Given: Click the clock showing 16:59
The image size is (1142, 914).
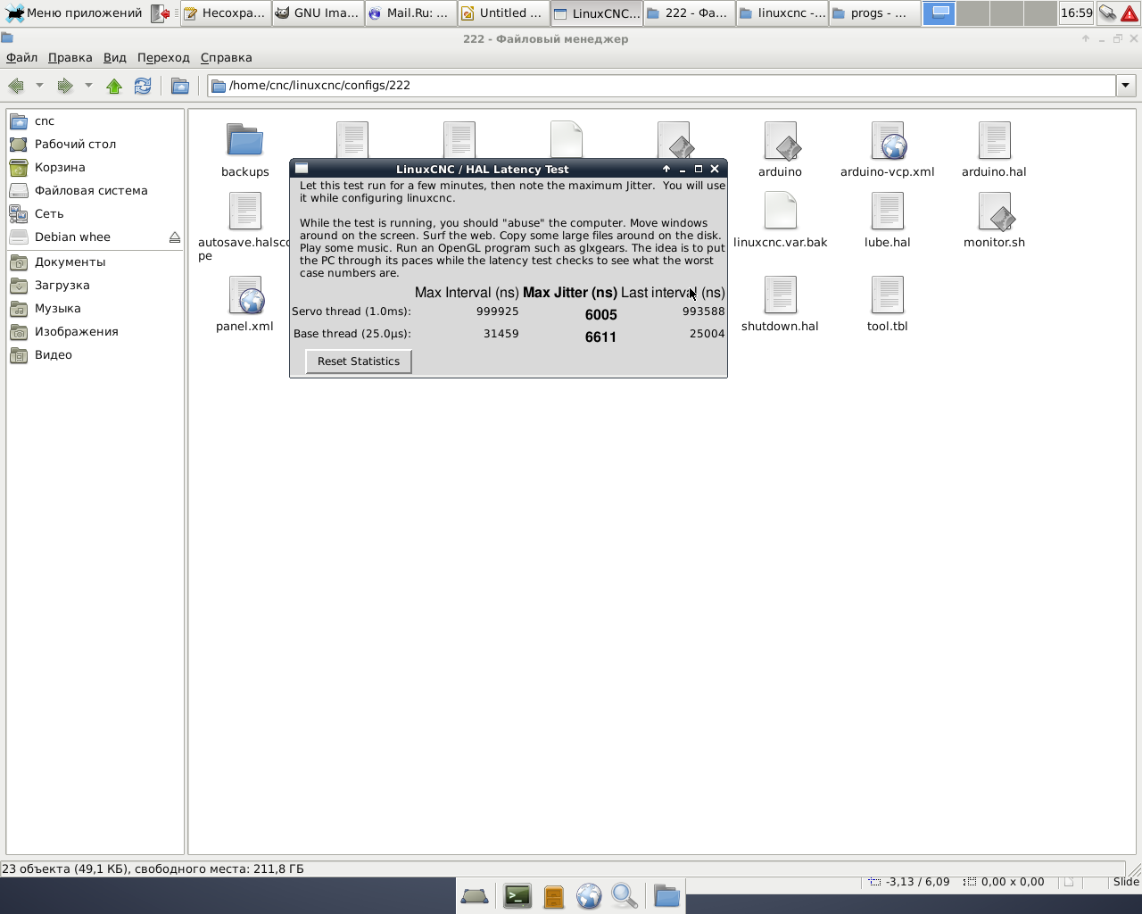Looking at the screenshot, I should [1077, 13].
